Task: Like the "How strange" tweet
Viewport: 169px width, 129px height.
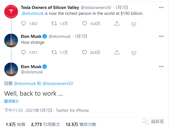Action: tap(84, 52)
